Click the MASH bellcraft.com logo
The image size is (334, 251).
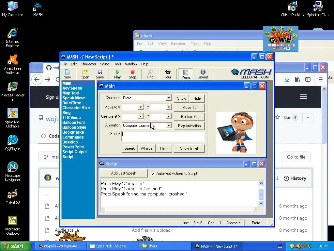[x=251, y=74]
